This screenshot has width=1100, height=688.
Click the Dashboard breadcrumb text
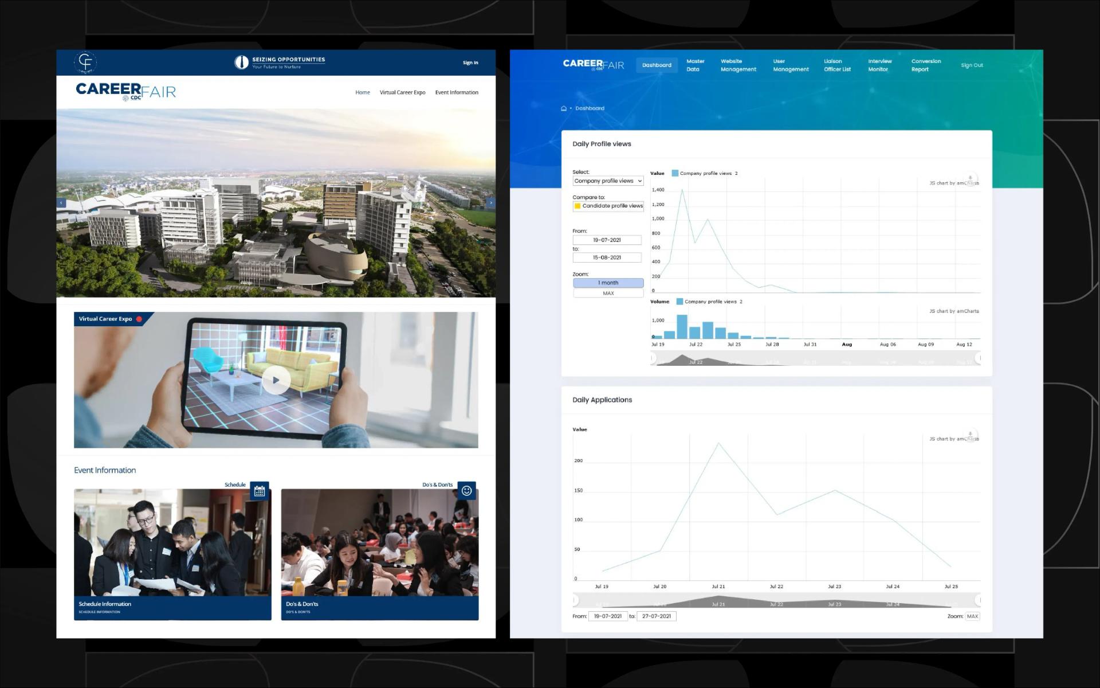590,108
